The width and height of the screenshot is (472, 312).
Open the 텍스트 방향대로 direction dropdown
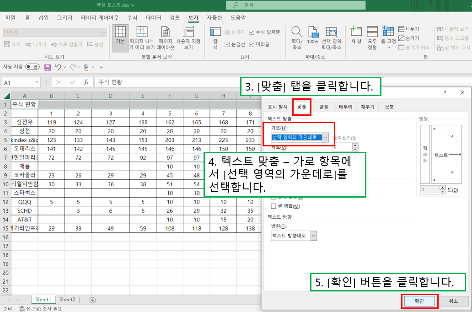313,236
